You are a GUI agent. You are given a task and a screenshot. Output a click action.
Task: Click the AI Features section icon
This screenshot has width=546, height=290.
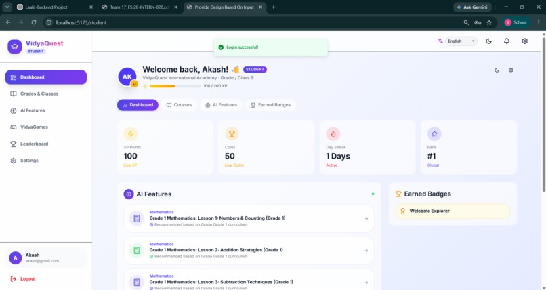pos(129,194)
